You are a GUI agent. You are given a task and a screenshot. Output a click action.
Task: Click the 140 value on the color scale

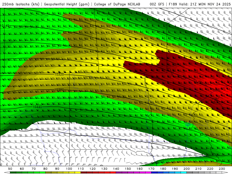click(x=116, y=169)
